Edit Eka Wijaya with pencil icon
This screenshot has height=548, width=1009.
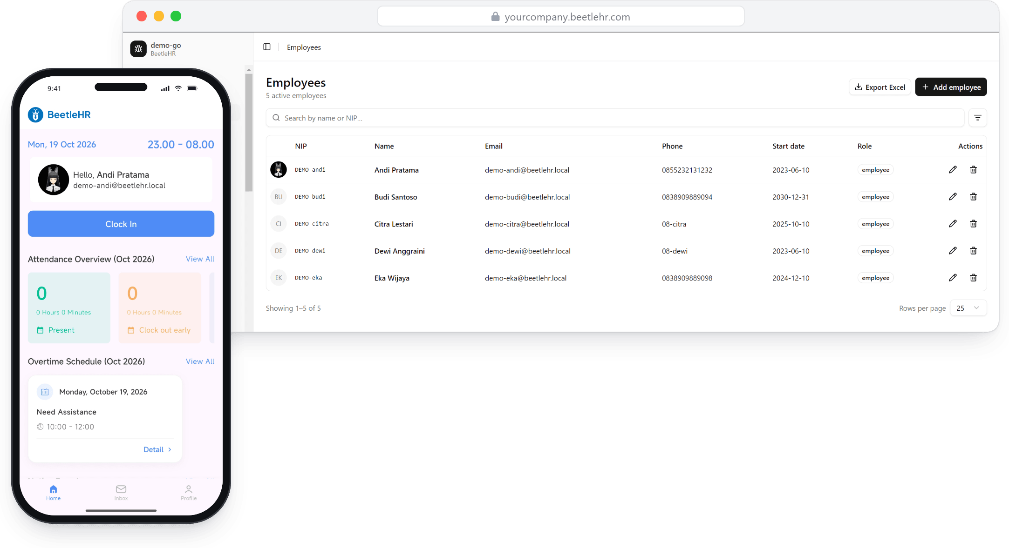[953, 278]
